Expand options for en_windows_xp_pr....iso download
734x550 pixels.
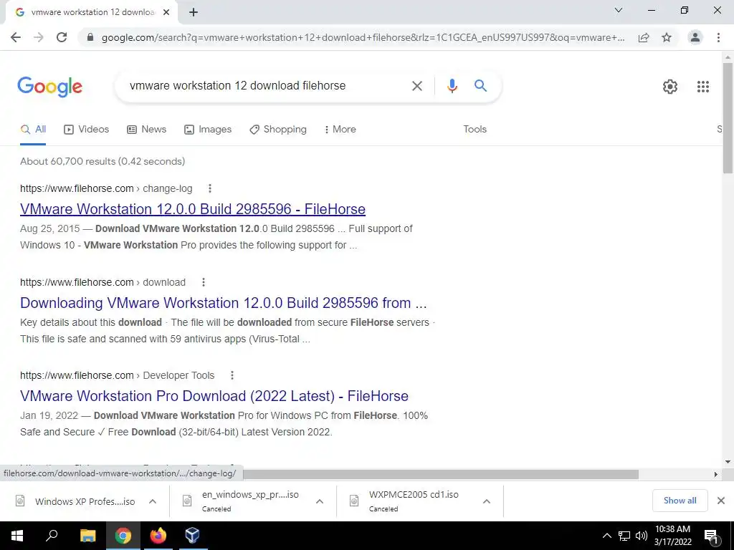click(319, 501)
